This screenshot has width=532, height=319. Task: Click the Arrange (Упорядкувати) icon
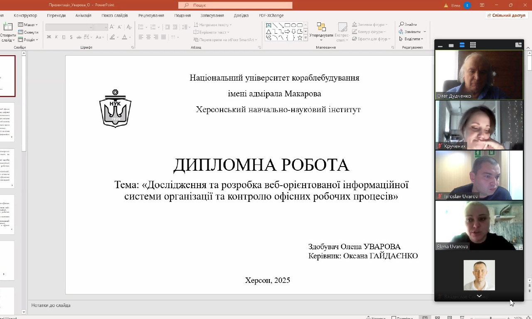click(x=321, y=28)
